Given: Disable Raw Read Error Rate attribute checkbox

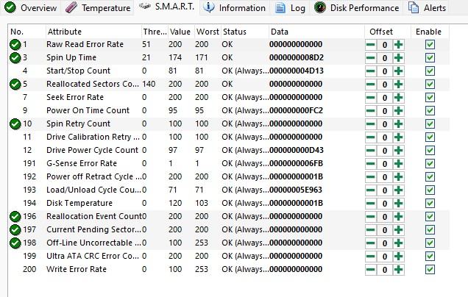Looking at the screenshot, I should point(430,45).
